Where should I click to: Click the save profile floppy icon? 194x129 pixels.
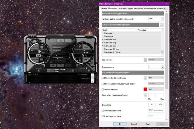pos(89,71)
